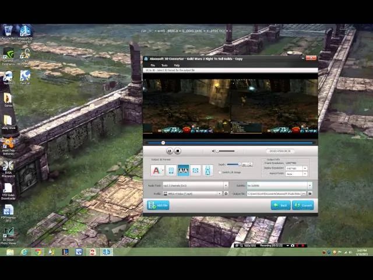Open the Tools menu

pos(164,65)
